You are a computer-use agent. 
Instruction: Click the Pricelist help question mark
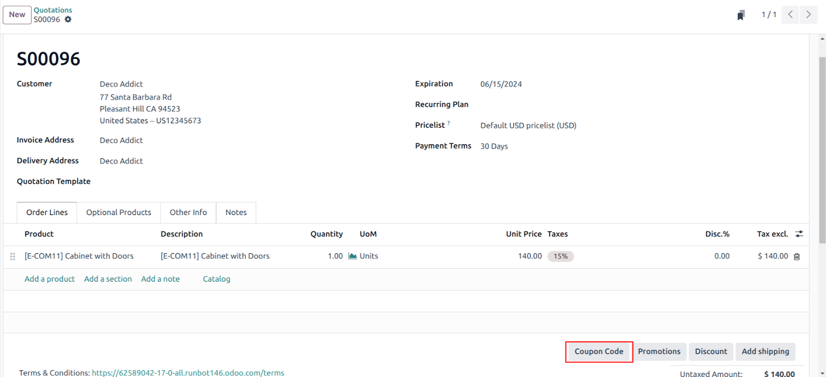pos(449,123)
